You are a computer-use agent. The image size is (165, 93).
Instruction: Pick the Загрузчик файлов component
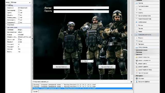pos(147,82)
